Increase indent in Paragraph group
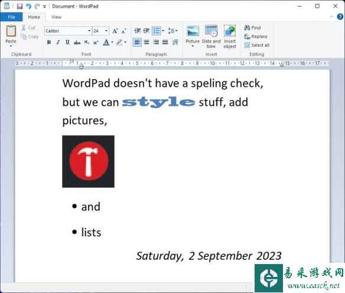The width and height of the screenshot is (345, 293). point(147,31)
